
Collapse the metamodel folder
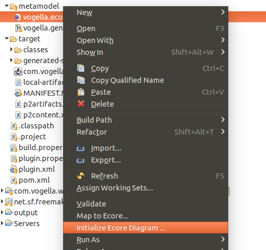coord(7,6)
